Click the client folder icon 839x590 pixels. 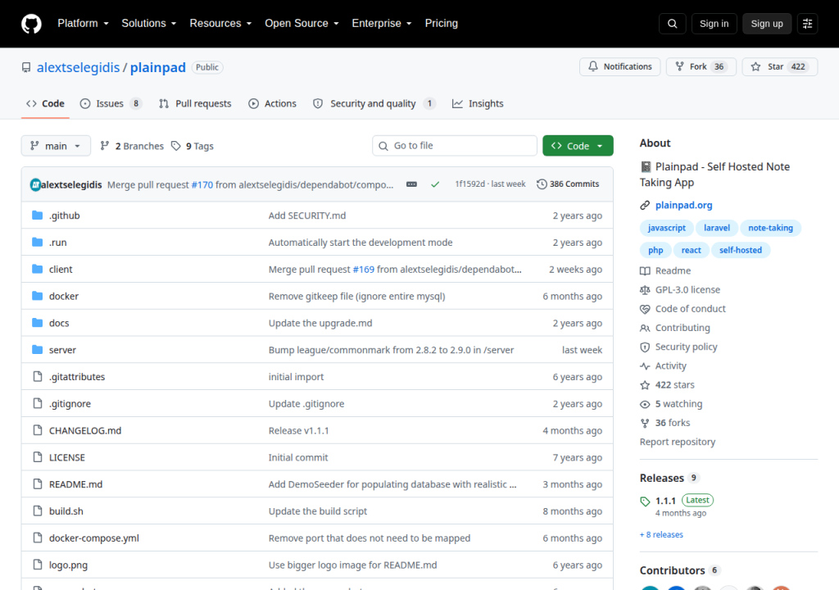(37, 269)
